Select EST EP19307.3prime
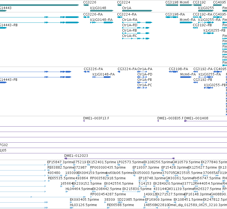227x209 pixels. [146, 168]
